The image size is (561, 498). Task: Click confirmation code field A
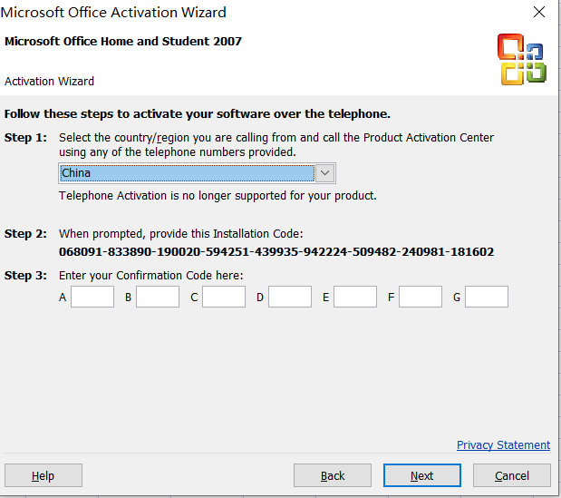click(x=92, y=297)
